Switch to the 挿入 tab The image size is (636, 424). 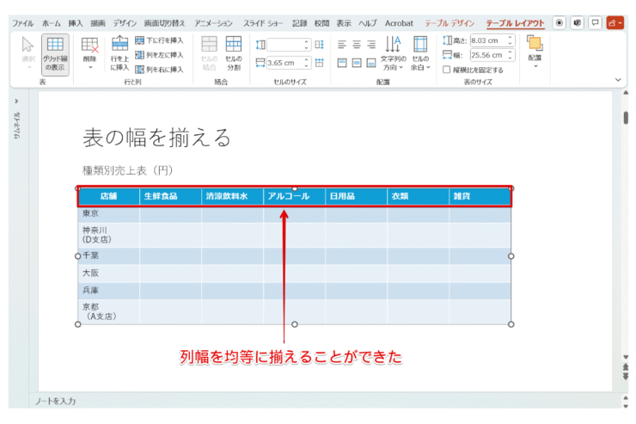tap(76, 23)
